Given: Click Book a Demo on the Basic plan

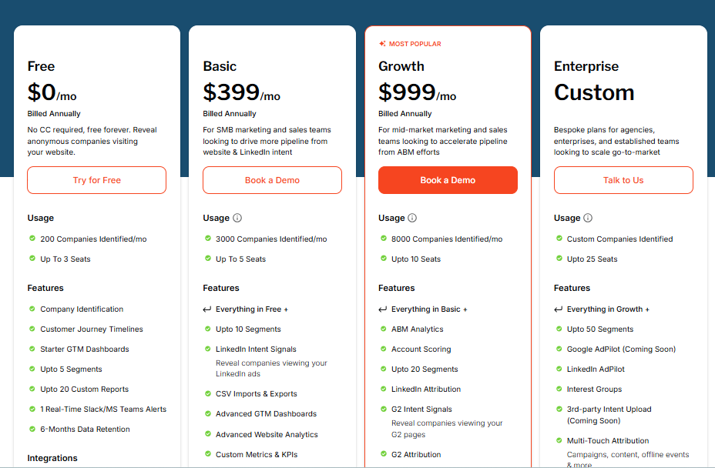Looking at the screenshot, I should point(272,179).
